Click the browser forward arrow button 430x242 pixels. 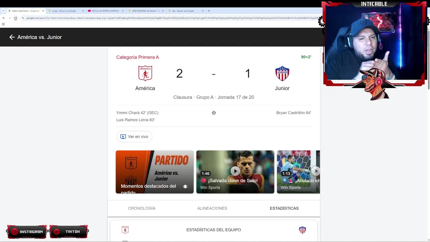coord(9,18)
